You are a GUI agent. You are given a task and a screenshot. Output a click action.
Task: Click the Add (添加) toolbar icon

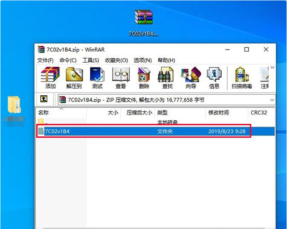pyautogui.click(x=51, y=78)
